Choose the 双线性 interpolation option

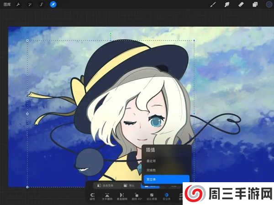click(x=167, y=170)
